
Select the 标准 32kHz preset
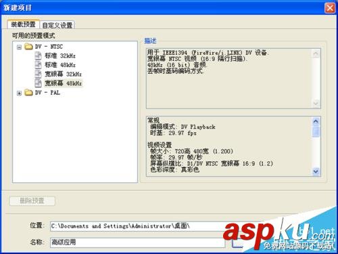pos(60,56)
